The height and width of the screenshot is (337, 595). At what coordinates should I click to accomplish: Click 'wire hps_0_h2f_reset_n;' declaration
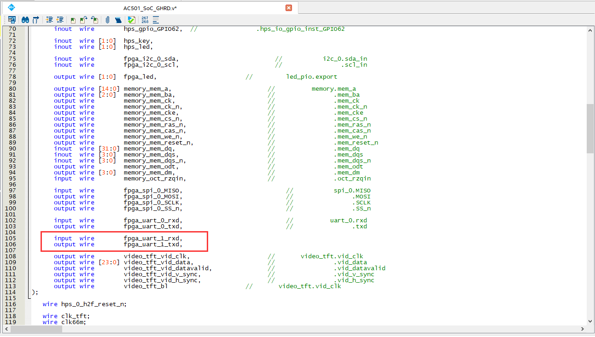[x=84, y=304]
